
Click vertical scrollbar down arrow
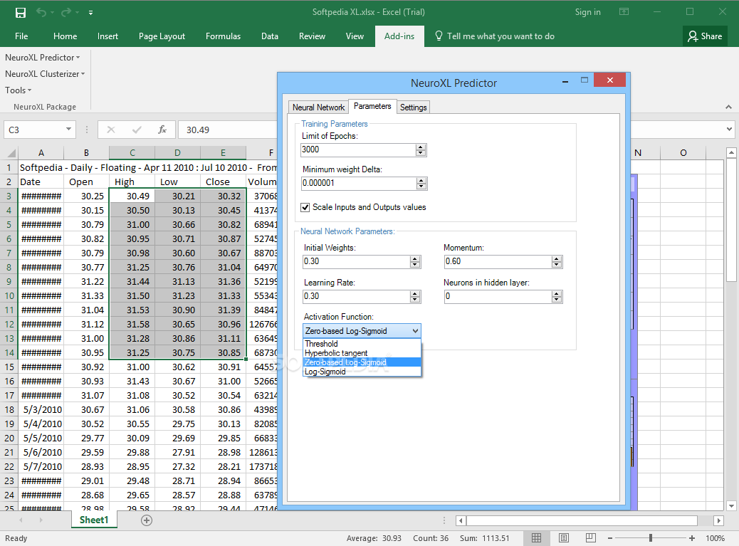tap(731, 506)
